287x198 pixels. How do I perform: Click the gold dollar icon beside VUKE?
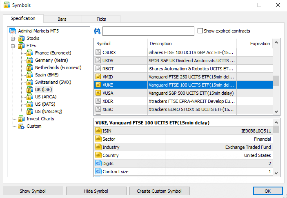pyautogui.click(x=98, y=85)
